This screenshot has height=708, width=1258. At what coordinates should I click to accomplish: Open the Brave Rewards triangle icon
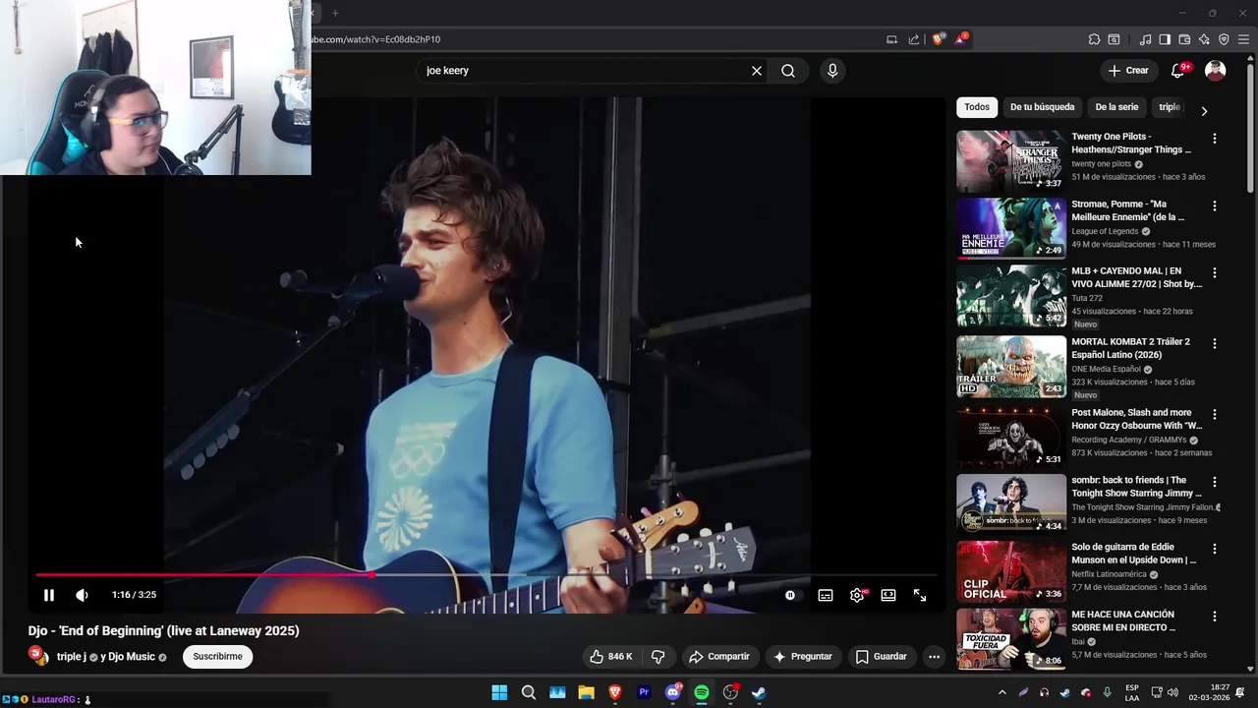(x=961, y=39)
